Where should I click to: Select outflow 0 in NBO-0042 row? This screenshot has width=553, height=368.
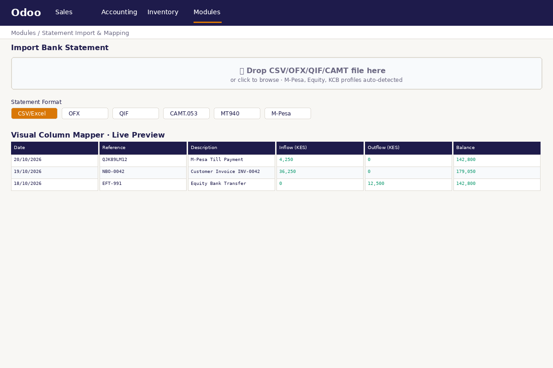tap(408, 172)
